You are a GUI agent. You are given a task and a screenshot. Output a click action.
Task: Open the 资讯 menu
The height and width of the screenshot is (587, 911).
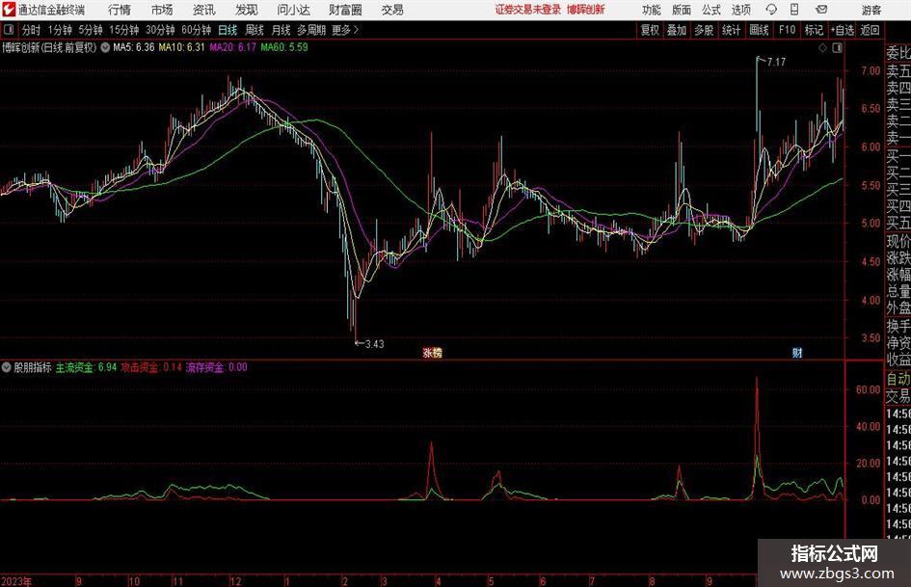pos(204,10)
